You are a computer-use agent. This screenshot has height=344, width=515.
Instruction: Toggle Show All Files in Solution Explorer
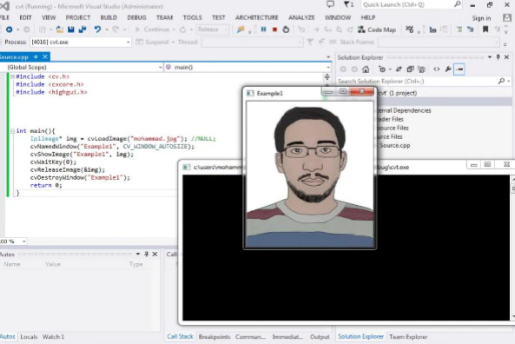pyautogui.click(x=422, y=69)
